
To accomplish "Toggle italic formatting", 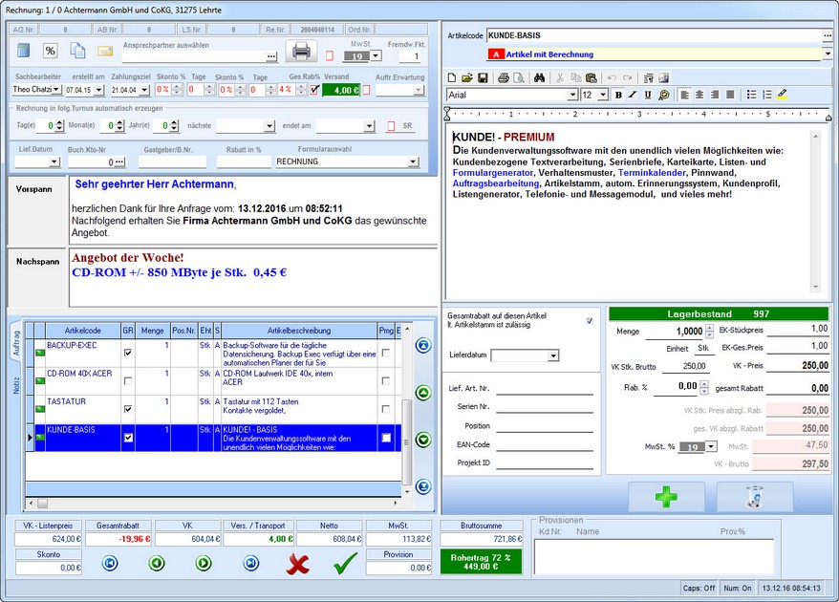I will click(x=633, y=95).
